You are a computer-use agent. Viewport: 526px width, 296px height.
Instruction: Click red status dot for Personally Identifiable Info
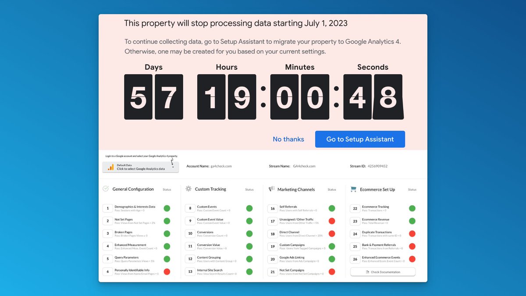click(x=167, y=272)
